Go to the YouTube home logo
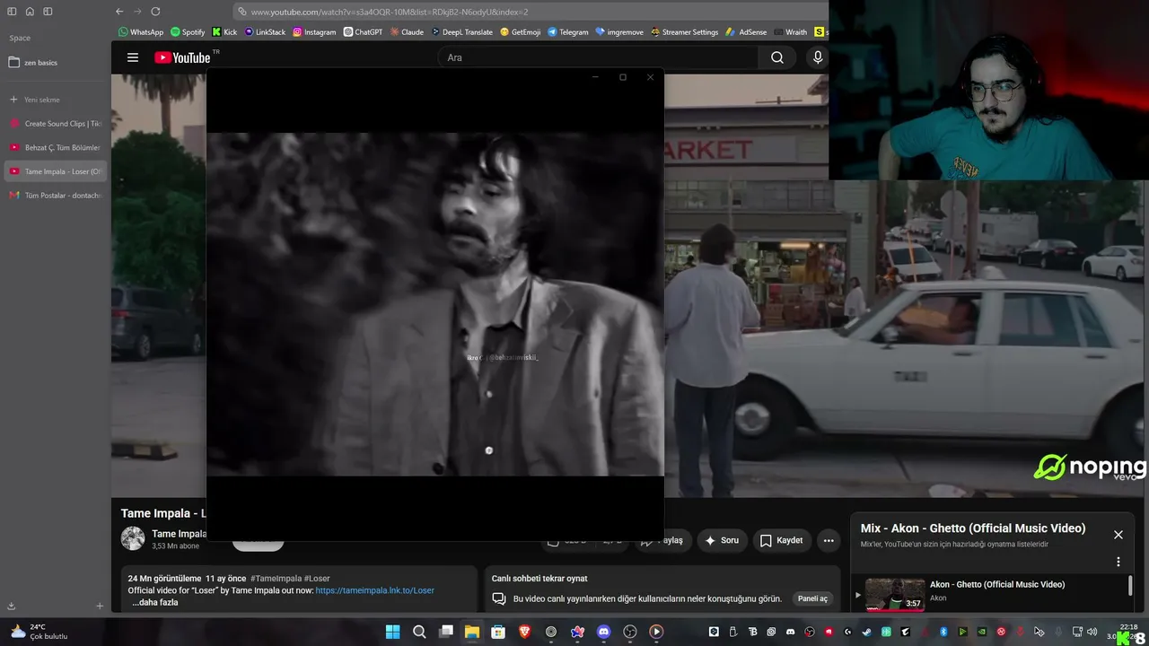The image size is (1149, 646). pyautogui.click(x=182, y=57)
